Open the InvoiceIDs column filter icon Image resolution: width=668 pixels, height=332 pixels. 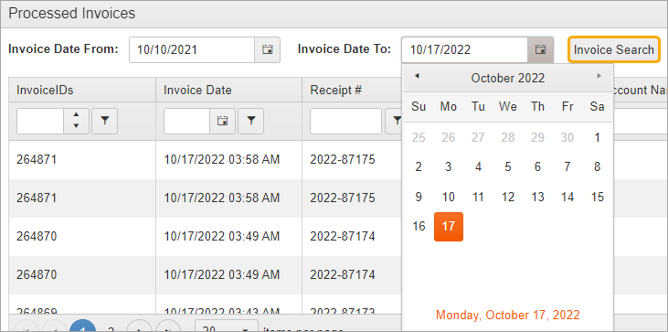click(105, 121)
